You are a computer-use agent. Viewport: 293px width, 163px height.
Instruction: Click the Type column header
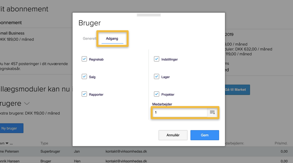[44, 143]
